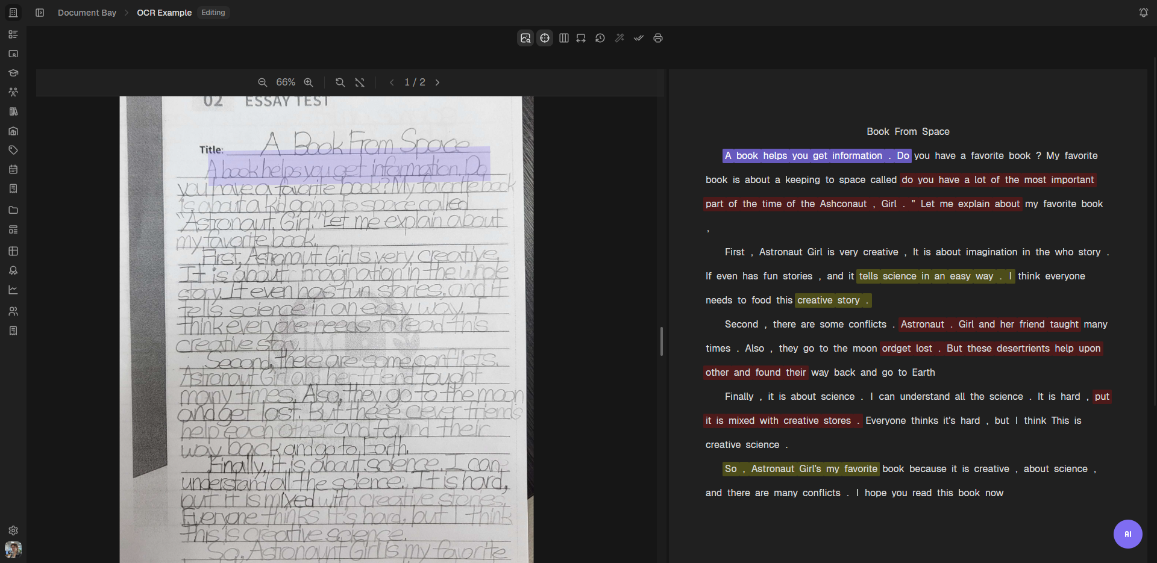The image size is (1157, 563).
Task: Launch the AI assistant button
Action: (1127, 533)
